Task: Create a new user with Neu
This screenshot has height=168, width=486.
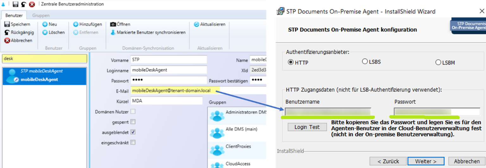Action: [x=50, y=24]
